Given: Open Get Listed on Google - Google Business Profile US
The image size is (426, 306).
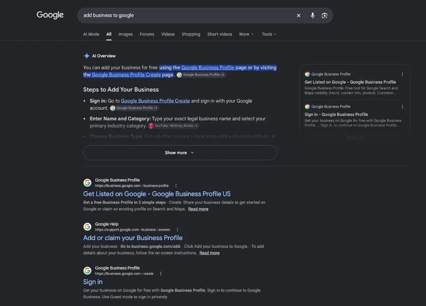Looking at the screenshot, I should pyautogui.click(x=157, y=194).
